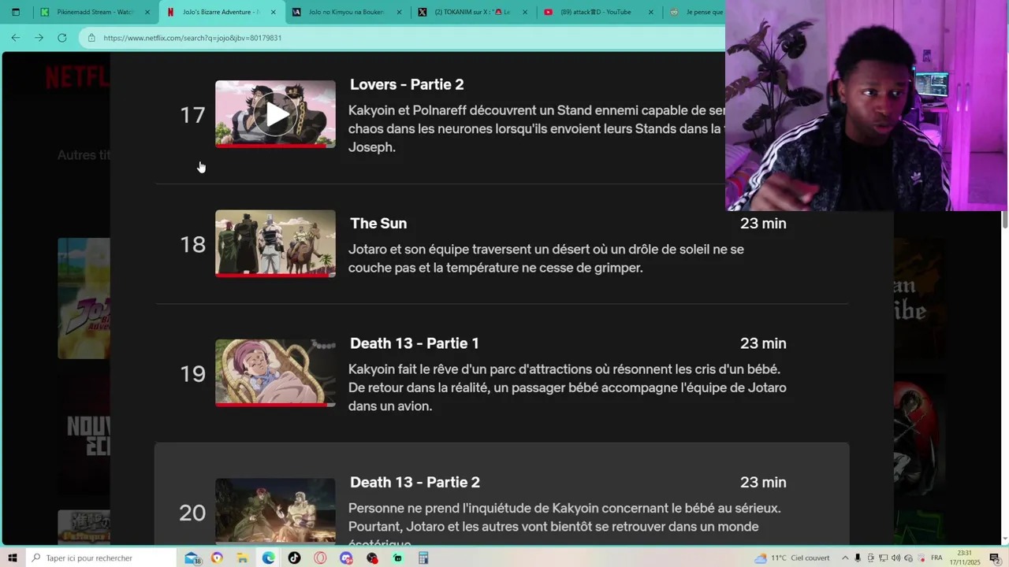Open Discord from taskbar

tap(346, 558)
